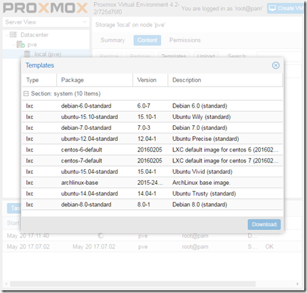Switch to the Content tab
This screenshot has width=307, height=293.
click(x=147, y=40)
